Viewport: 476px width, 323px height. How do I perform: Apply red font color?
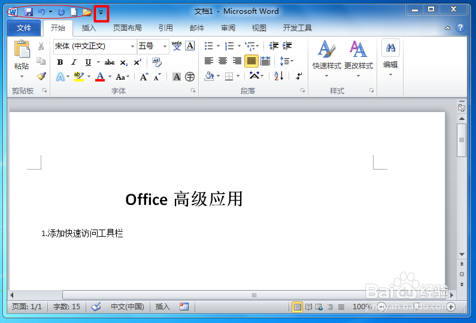100,77
